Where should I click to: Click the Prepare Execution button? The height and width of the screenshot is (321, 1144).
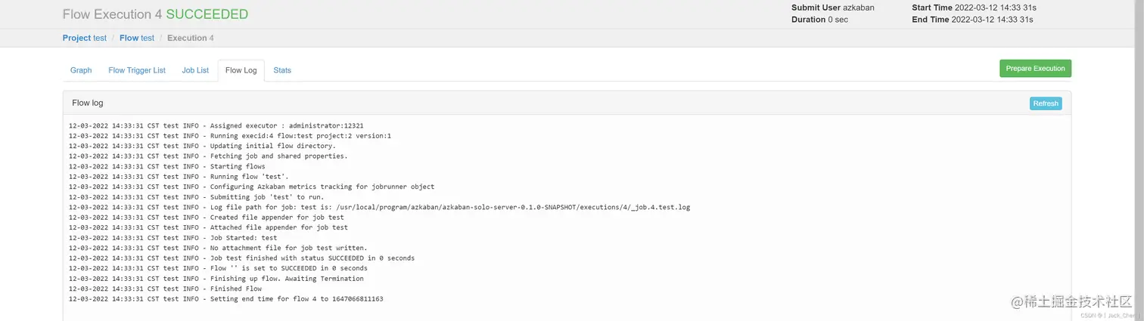pyautogui.click(x=1035, y=69)
